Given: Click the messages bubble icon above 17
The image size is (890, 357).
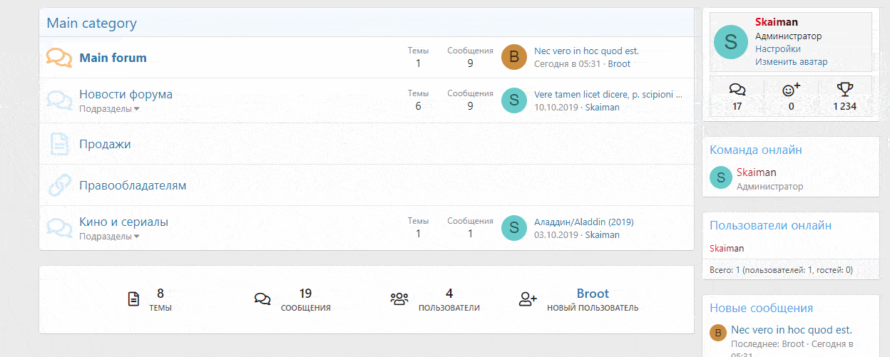Looking at the screenshot, I should tap(737, 90).
